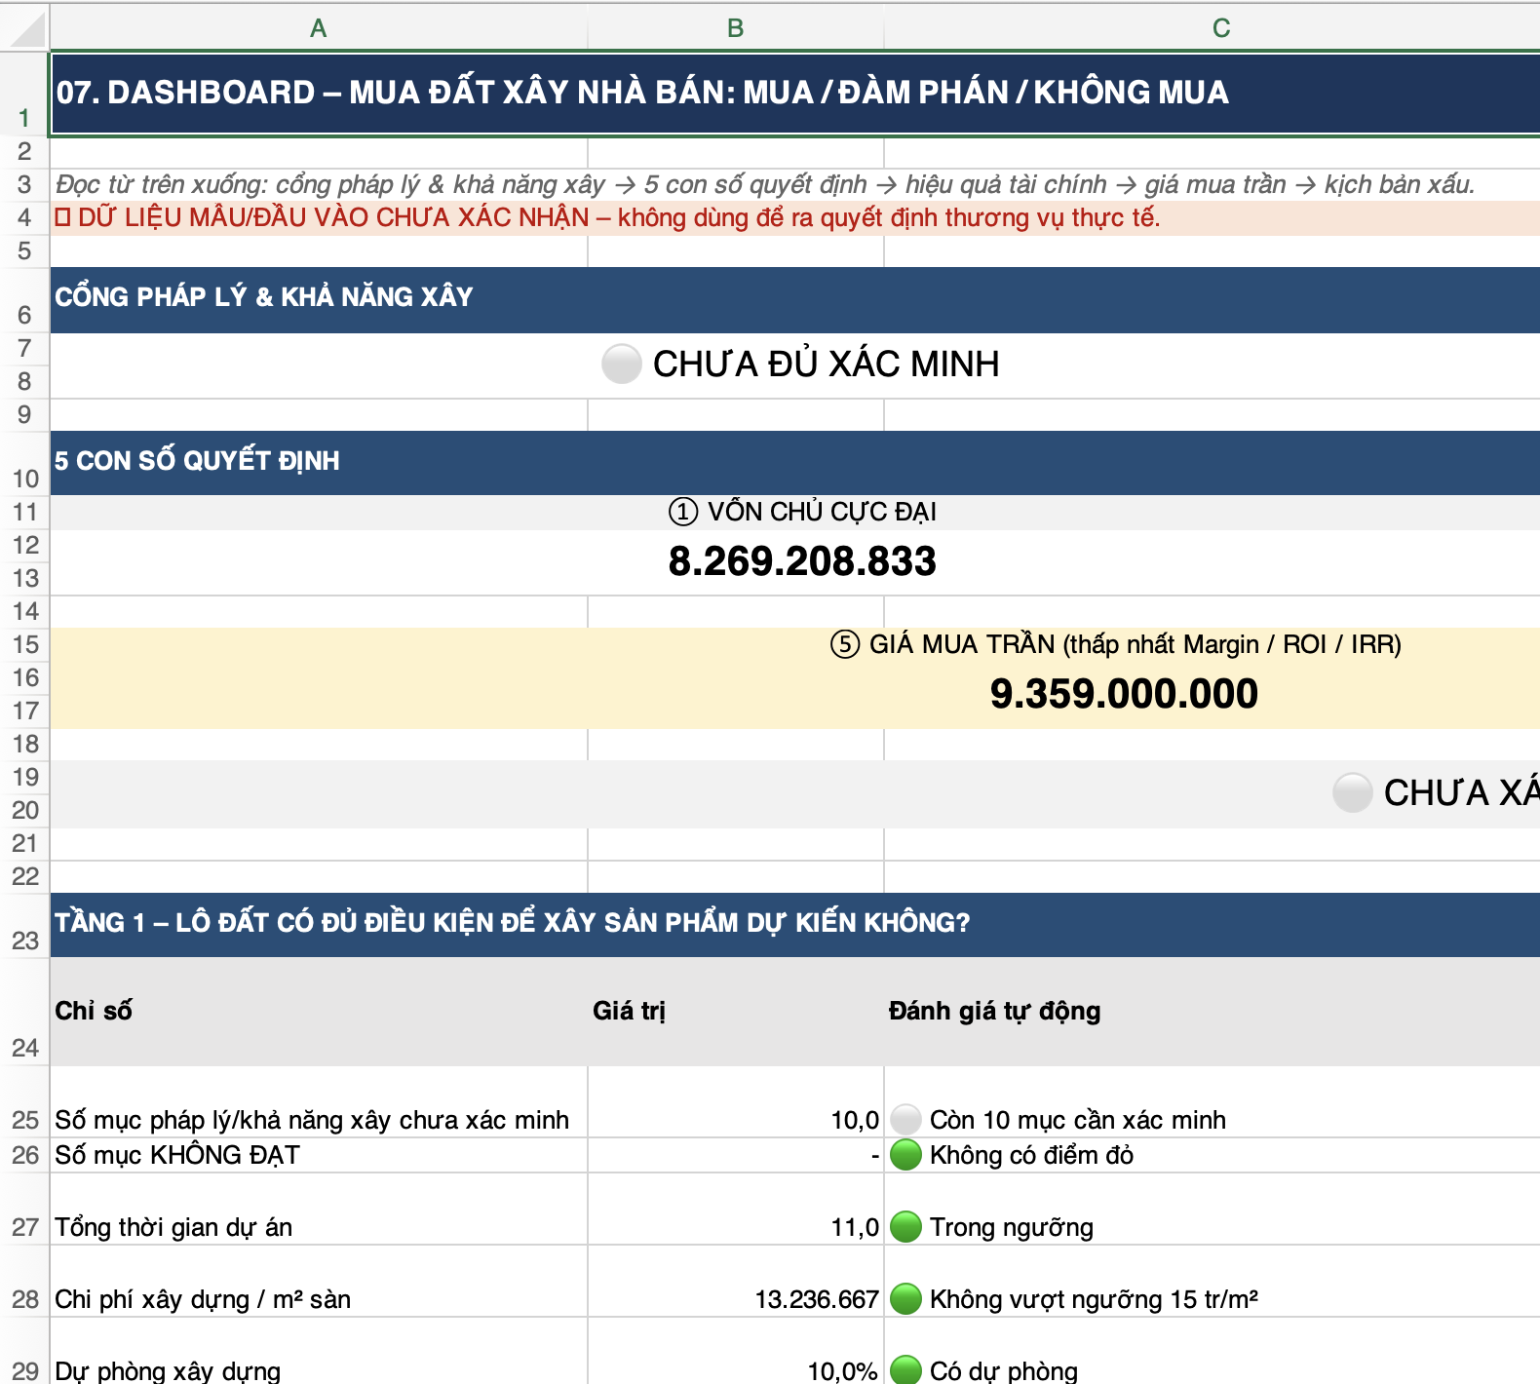Click the Không vượt ngưỡng 15 tr/m² text
1540x1384 pixels.
1094,1299
